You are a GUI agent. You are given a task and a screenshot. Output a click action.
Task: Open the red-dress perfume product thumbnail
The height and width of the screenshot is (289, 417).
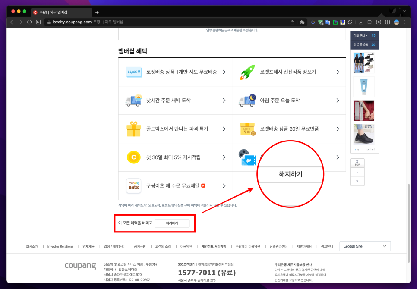[364, 110]
